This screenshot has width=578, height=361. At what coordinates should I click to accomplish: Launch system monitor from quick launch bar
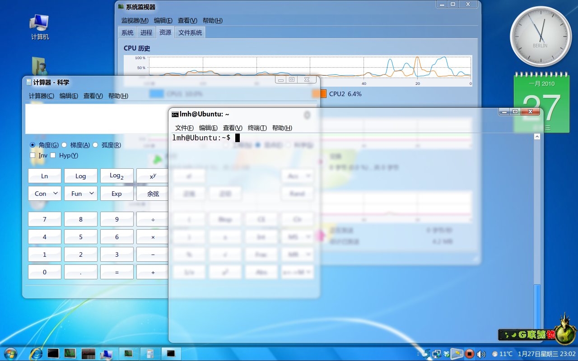(70, 353)
